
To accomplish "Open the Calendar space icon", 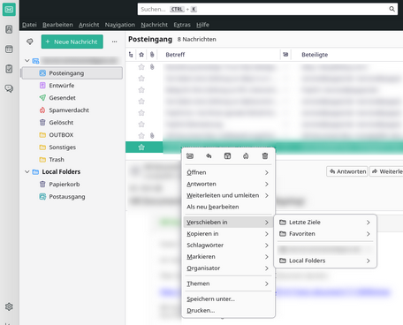I will [9, 49].
